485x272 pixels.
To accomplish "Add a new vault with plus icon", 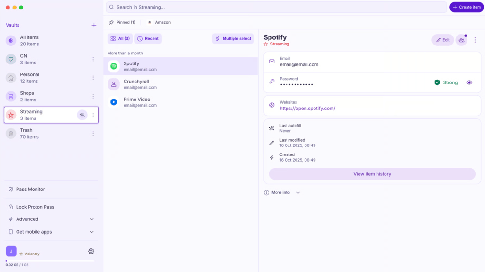I will click(94, 26).
